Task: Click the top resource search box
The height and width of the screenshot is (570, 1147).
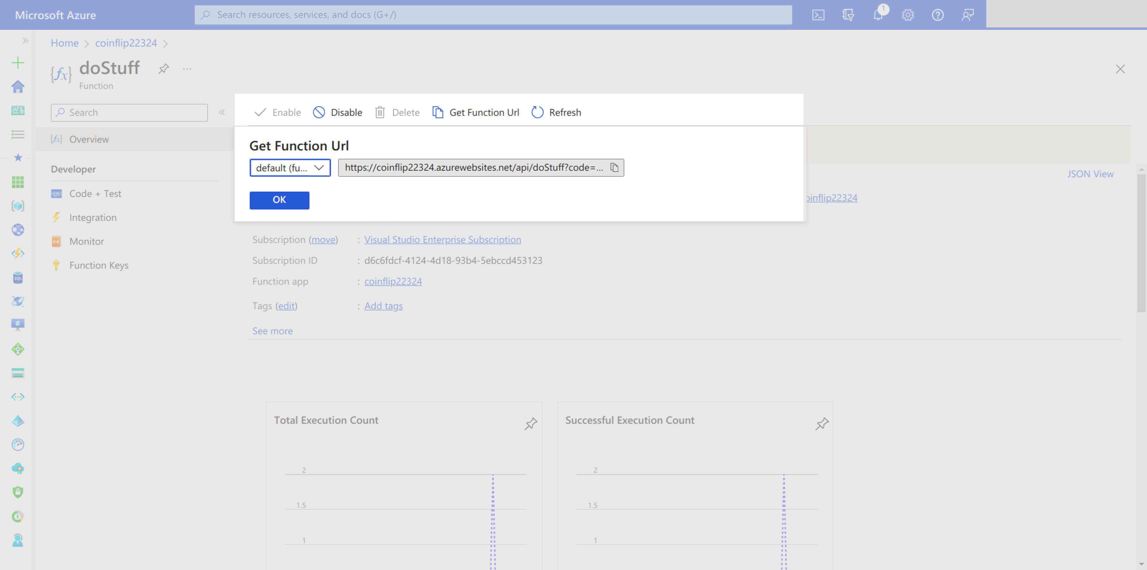Action: pos(493,15)
